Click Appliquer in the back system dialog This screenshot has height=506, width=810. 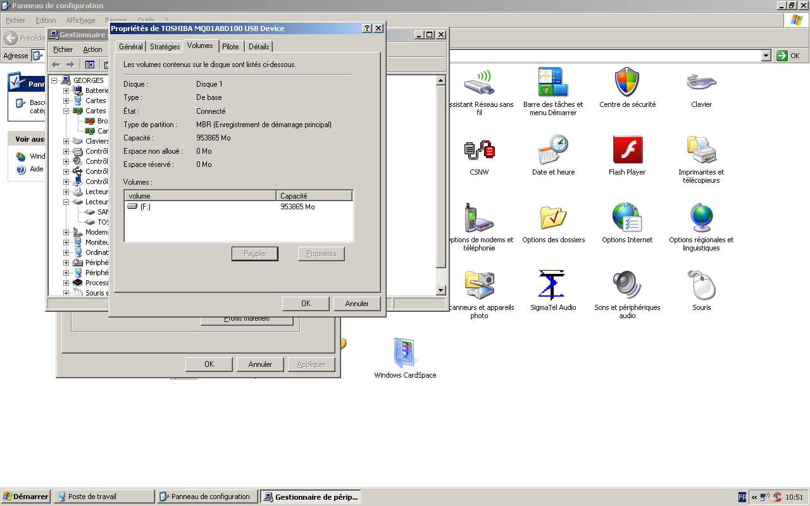point(311,364)
